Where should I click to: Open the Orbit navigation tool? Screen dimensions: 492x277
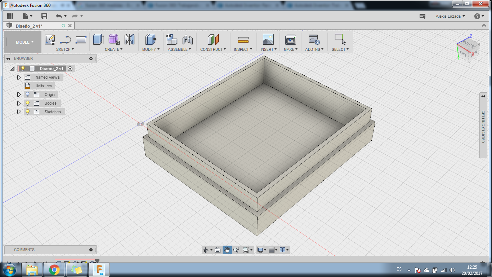206,250
